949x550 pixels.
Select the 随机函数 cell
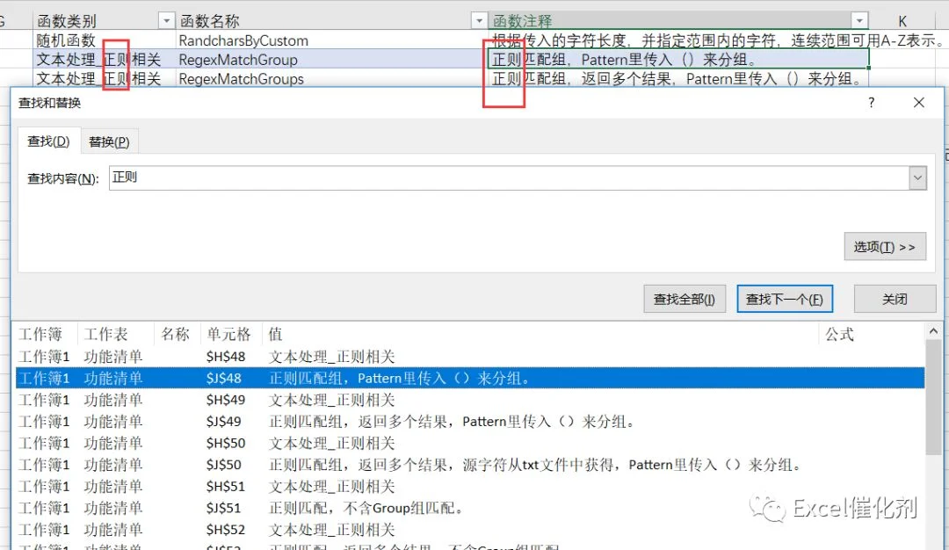(x=104, y=40)
